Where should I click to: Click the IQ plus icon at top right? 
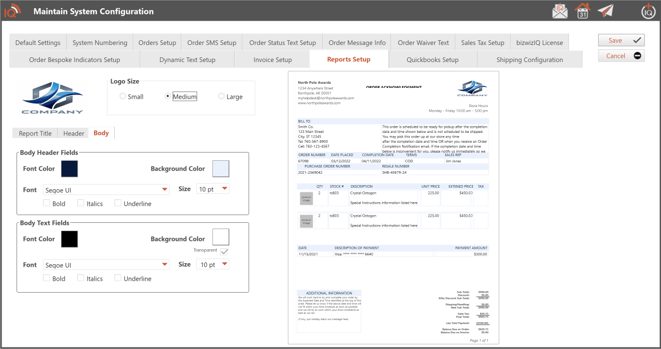(x=648, y=11)
